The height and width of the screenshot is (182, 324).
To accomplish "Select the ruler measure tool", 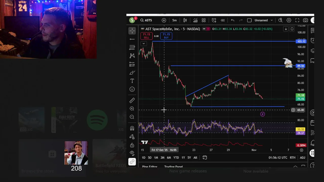I will (132, 100).
